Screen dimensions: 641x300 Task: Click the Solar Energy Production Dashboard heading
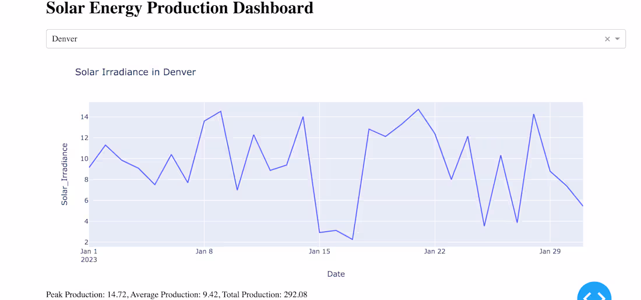[x=179, y=9]
